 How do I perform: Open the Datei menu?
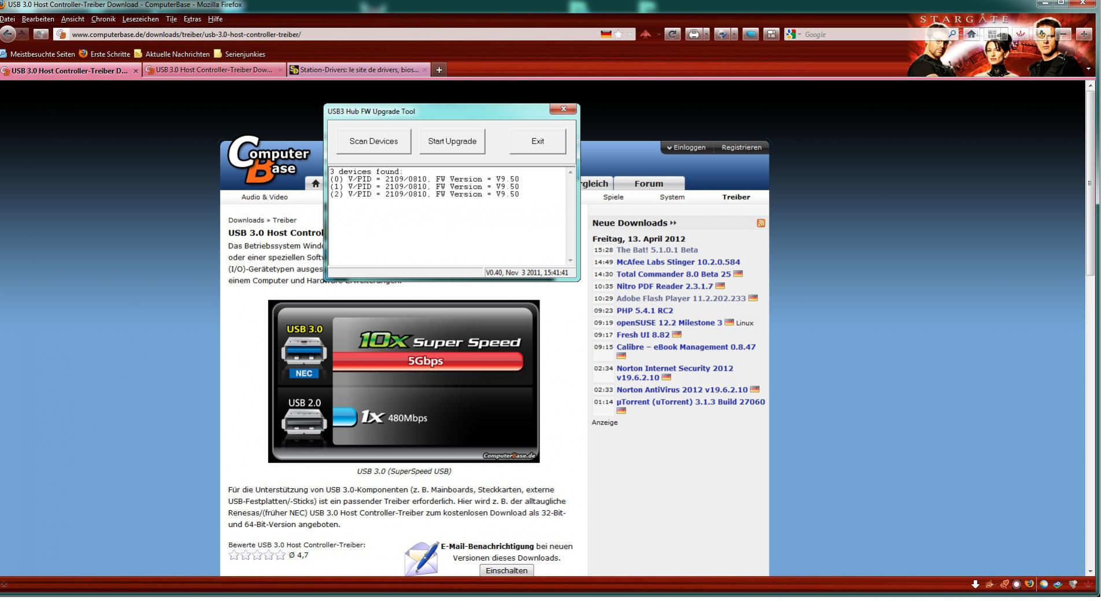point(8,19)
